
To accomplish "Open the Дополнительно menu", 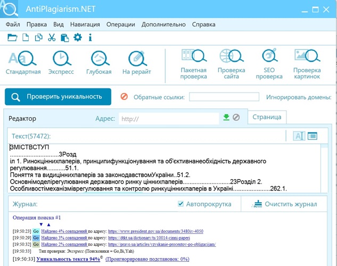I will [163, 24].
